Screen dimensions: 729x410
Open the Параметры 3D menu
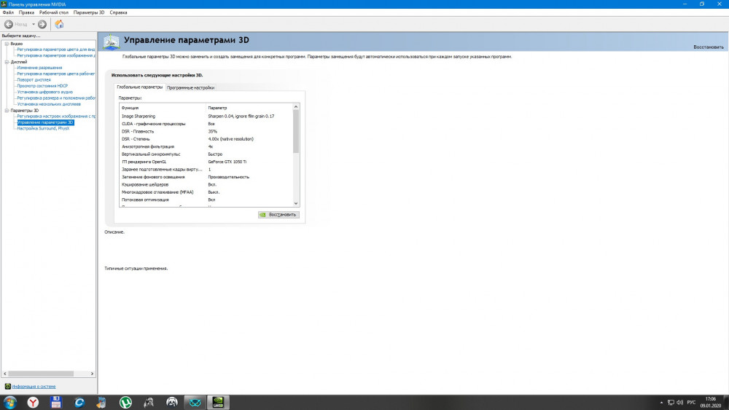point(88,12)
